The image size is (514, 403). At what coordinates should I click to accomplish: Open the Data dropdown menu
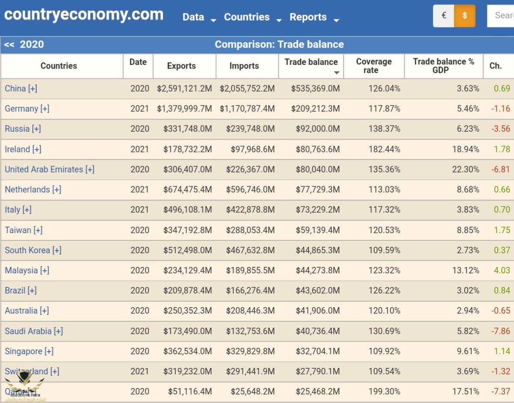(199, 17)
